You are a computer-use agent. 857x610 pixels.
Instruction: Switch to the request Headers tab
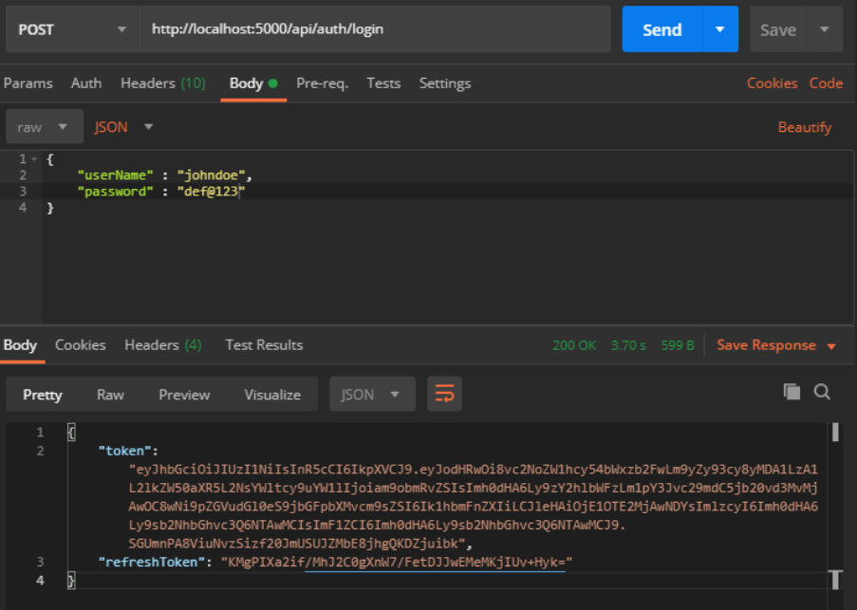point(162,83)
